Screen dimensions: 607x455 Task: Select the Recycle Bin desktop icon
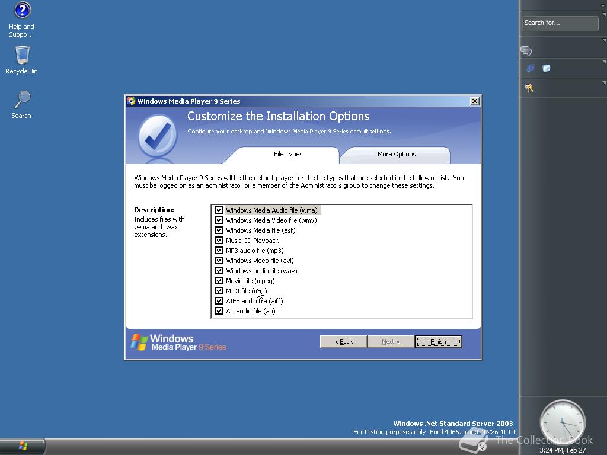[22, 60]
